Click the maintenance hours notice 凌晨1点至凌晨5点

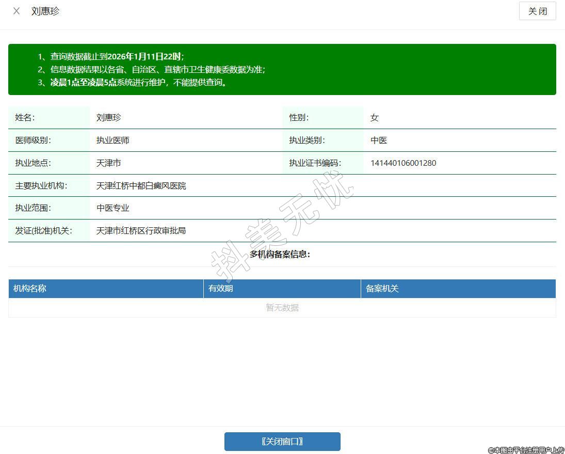click(x=84, y=83)
